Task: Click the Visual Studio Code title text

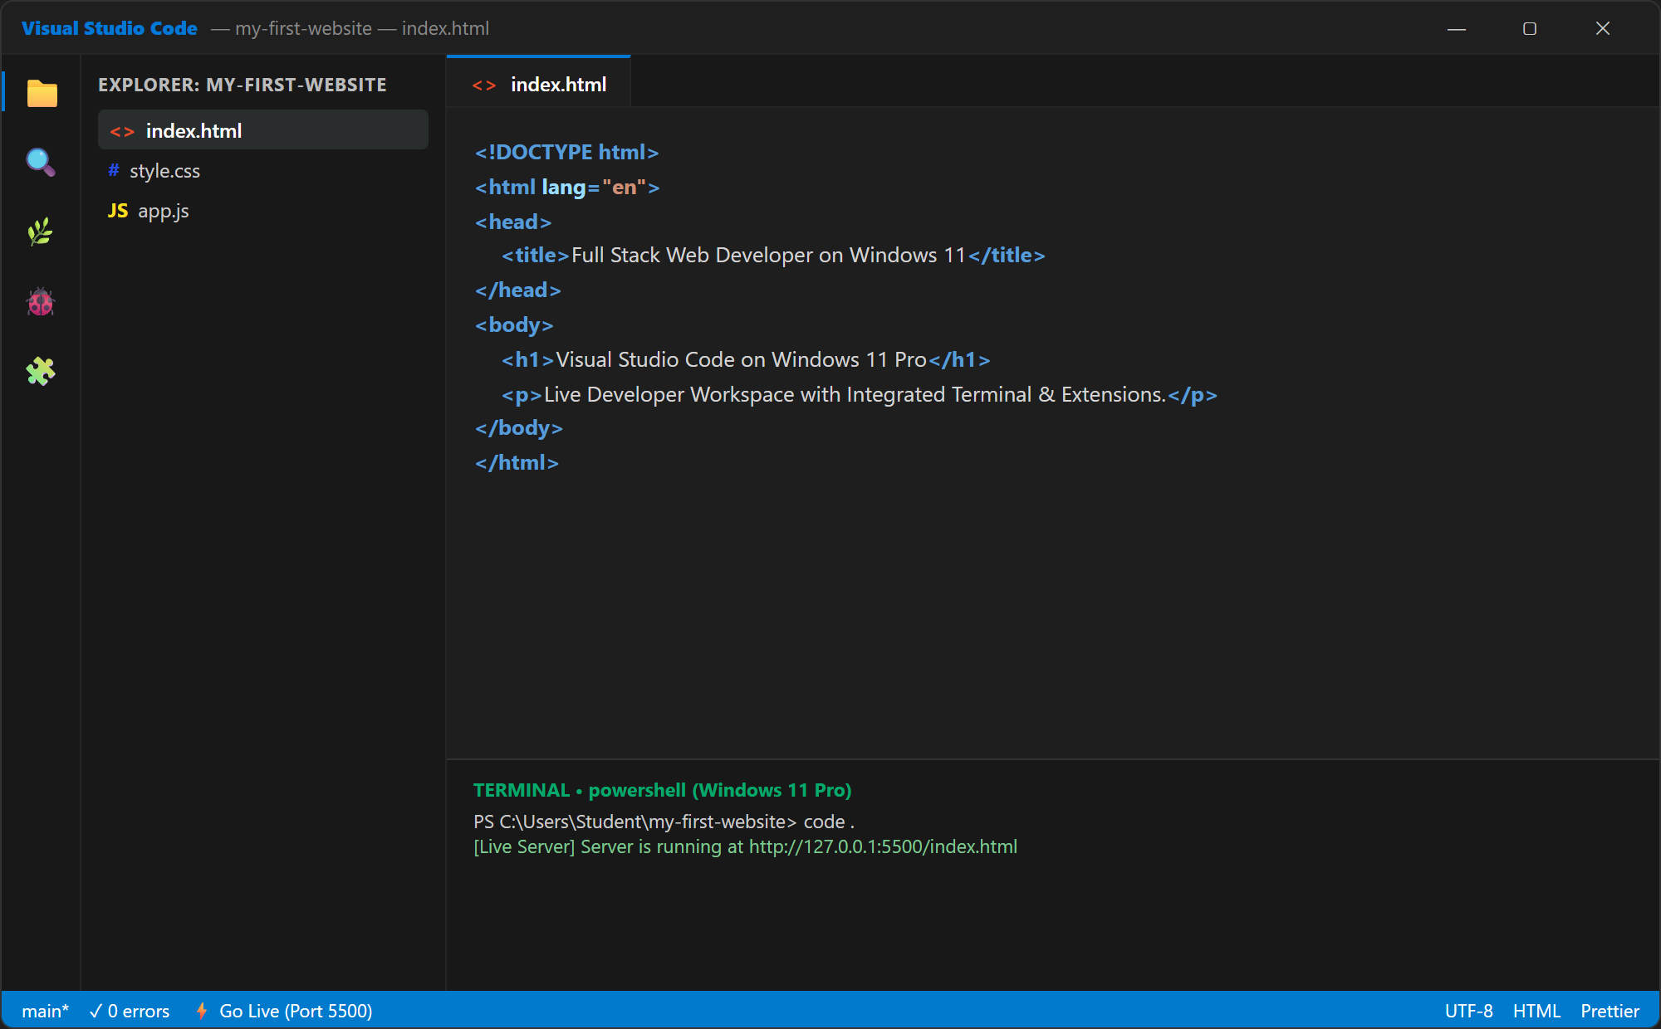Action: coord(110,28)
